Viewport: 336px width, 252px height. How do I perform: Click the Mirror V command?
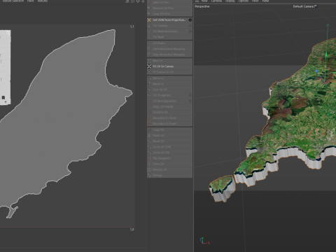click(x=169, y=84)
